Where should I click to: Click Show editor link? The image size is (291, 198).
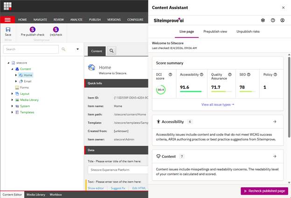tap(96, 188)
